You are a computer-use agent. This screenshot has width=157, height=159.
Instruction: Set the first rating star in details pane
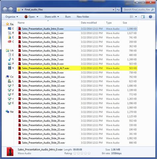[75, 153]
